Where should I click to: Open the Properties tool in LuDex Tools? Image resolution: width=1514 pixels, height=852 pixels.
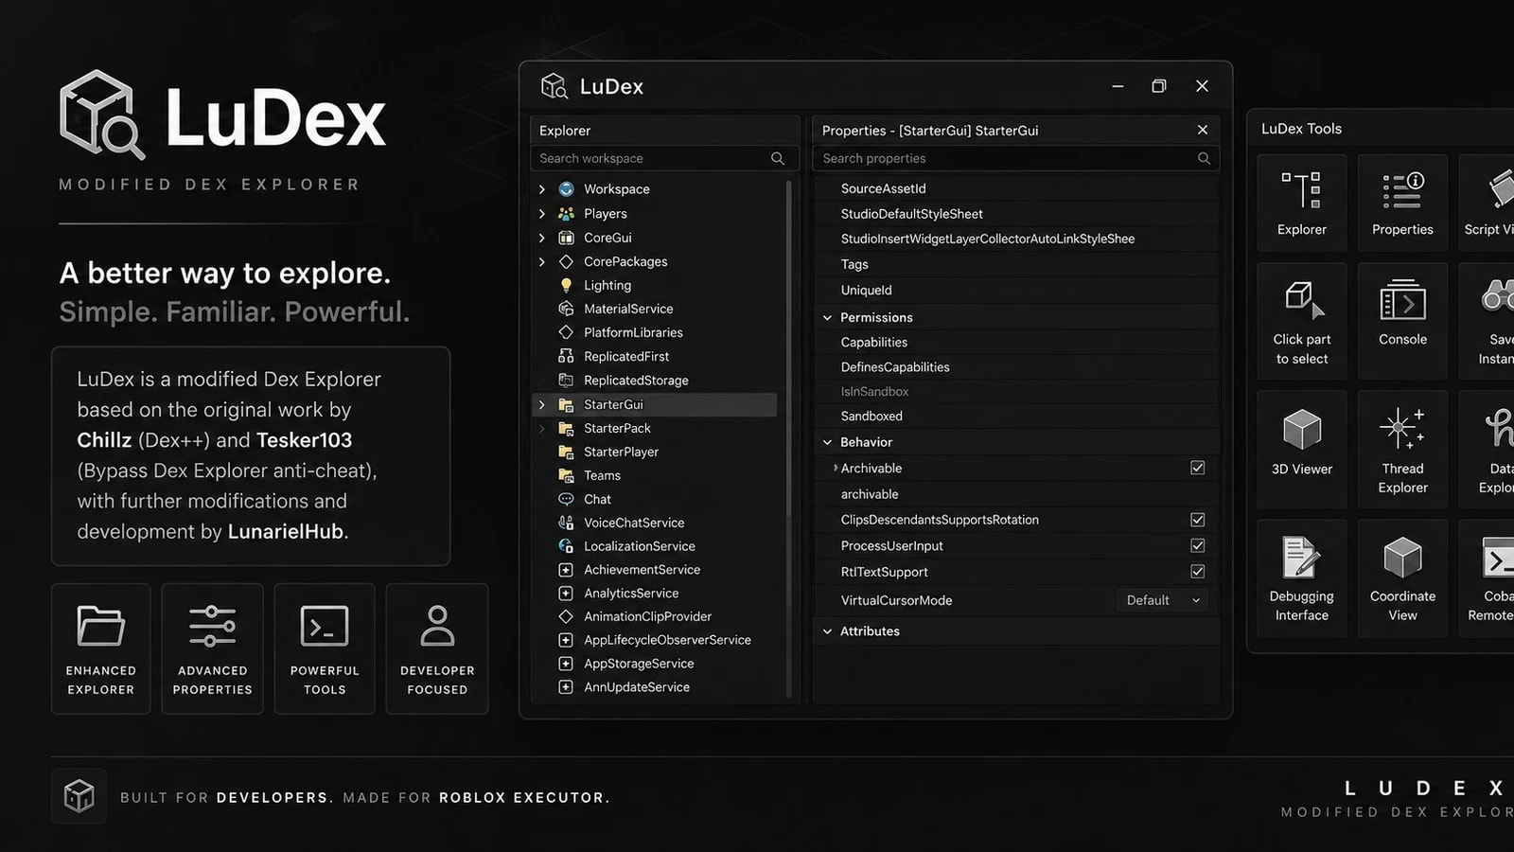1402,203
